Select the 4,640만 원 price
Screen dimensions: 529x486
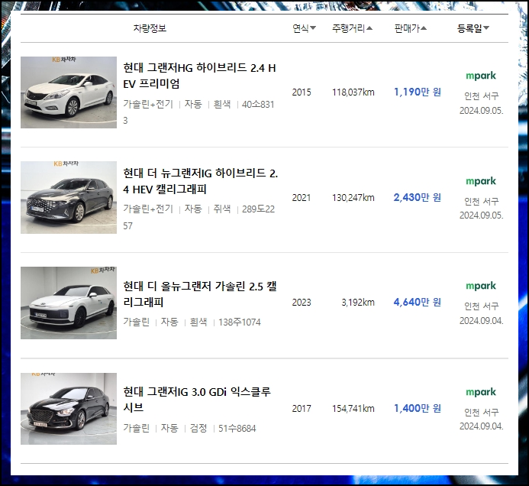(x=418, y=302)
